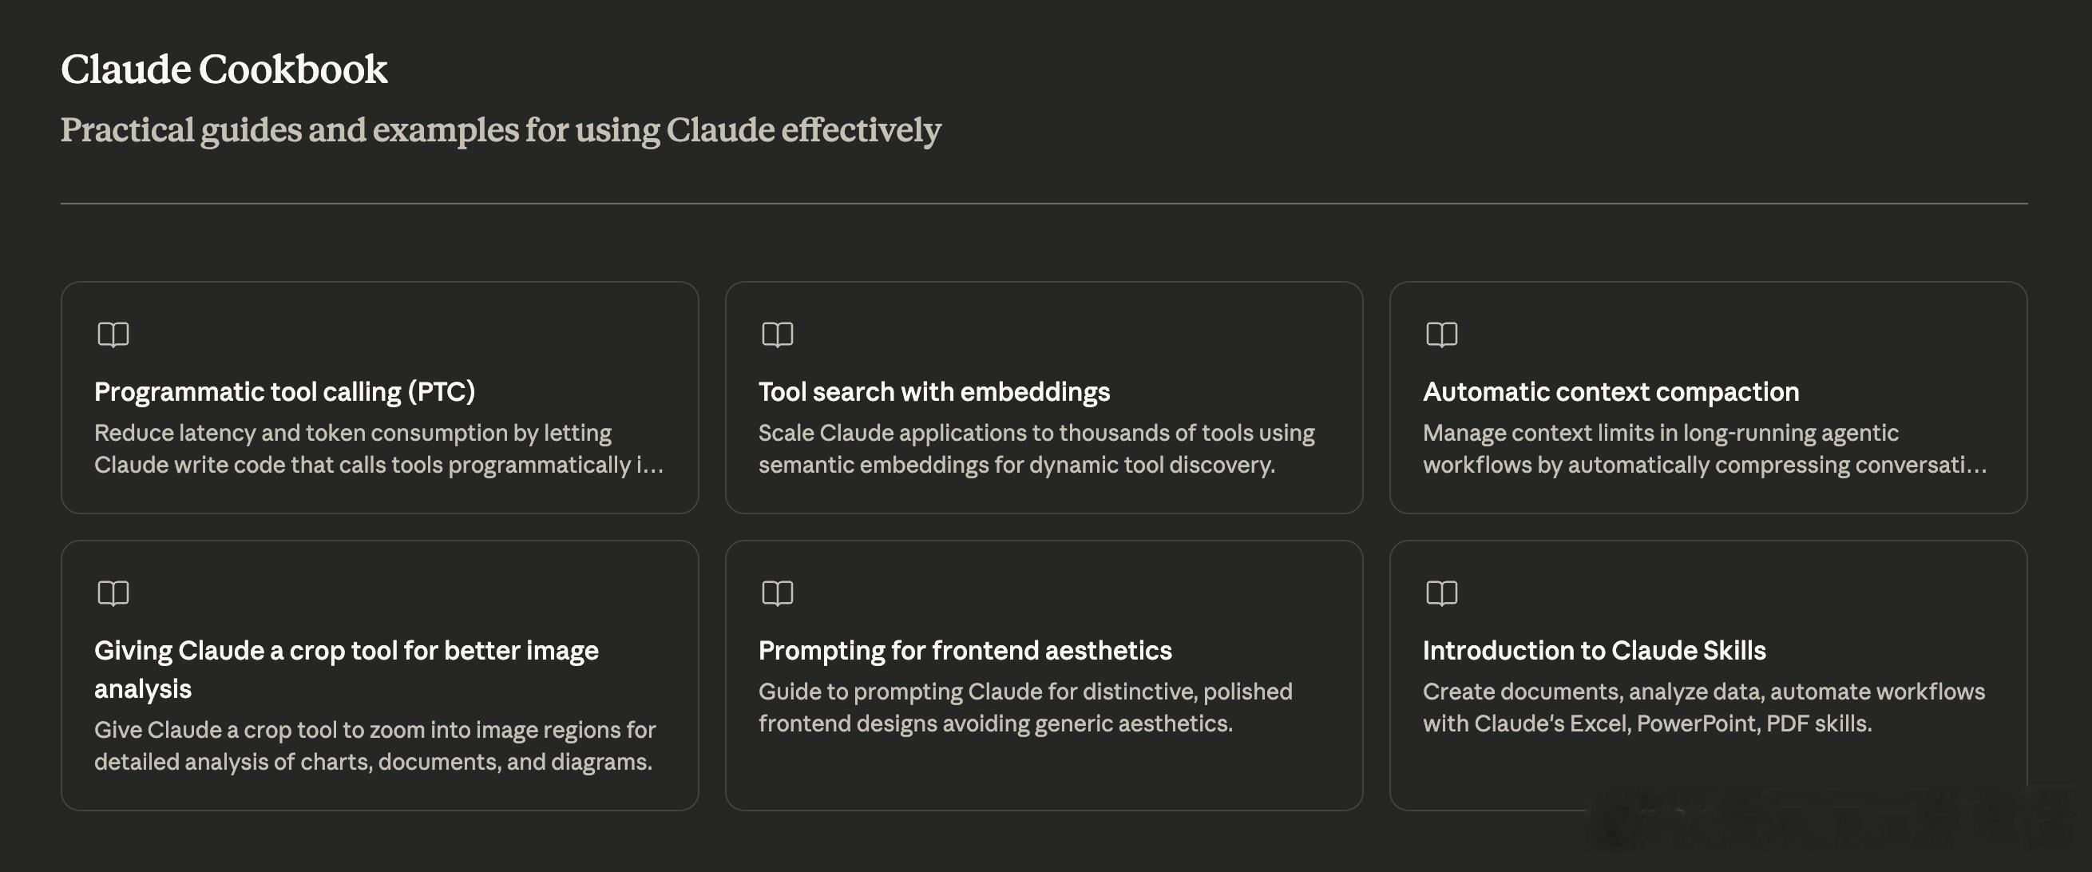Click the 'Give Claude a crop tool' description
Image resolution: width=2092 pixels, height=872 pixels.
(x=374, y=746)
